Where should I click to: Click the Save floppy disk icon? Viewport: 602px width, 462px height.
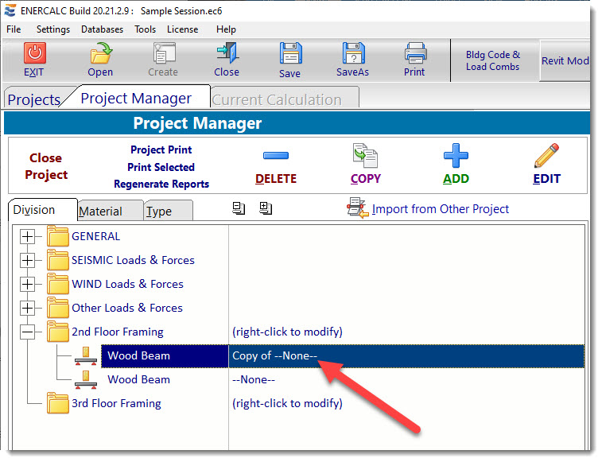point(290,54)
